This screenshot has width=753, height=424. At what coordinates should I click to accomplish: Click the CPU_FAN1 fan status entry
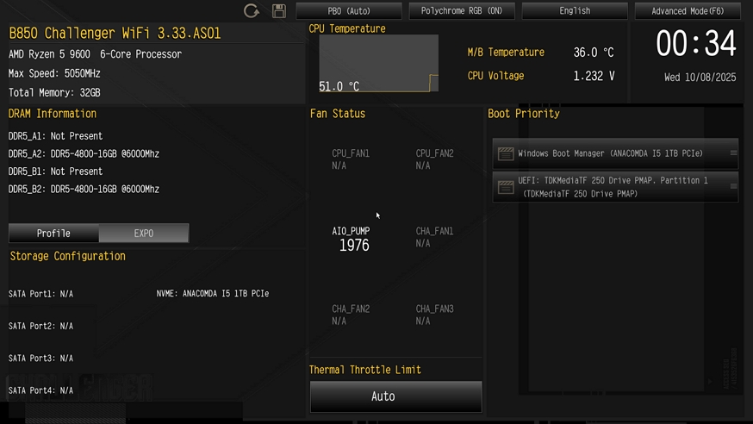(351, 159)
